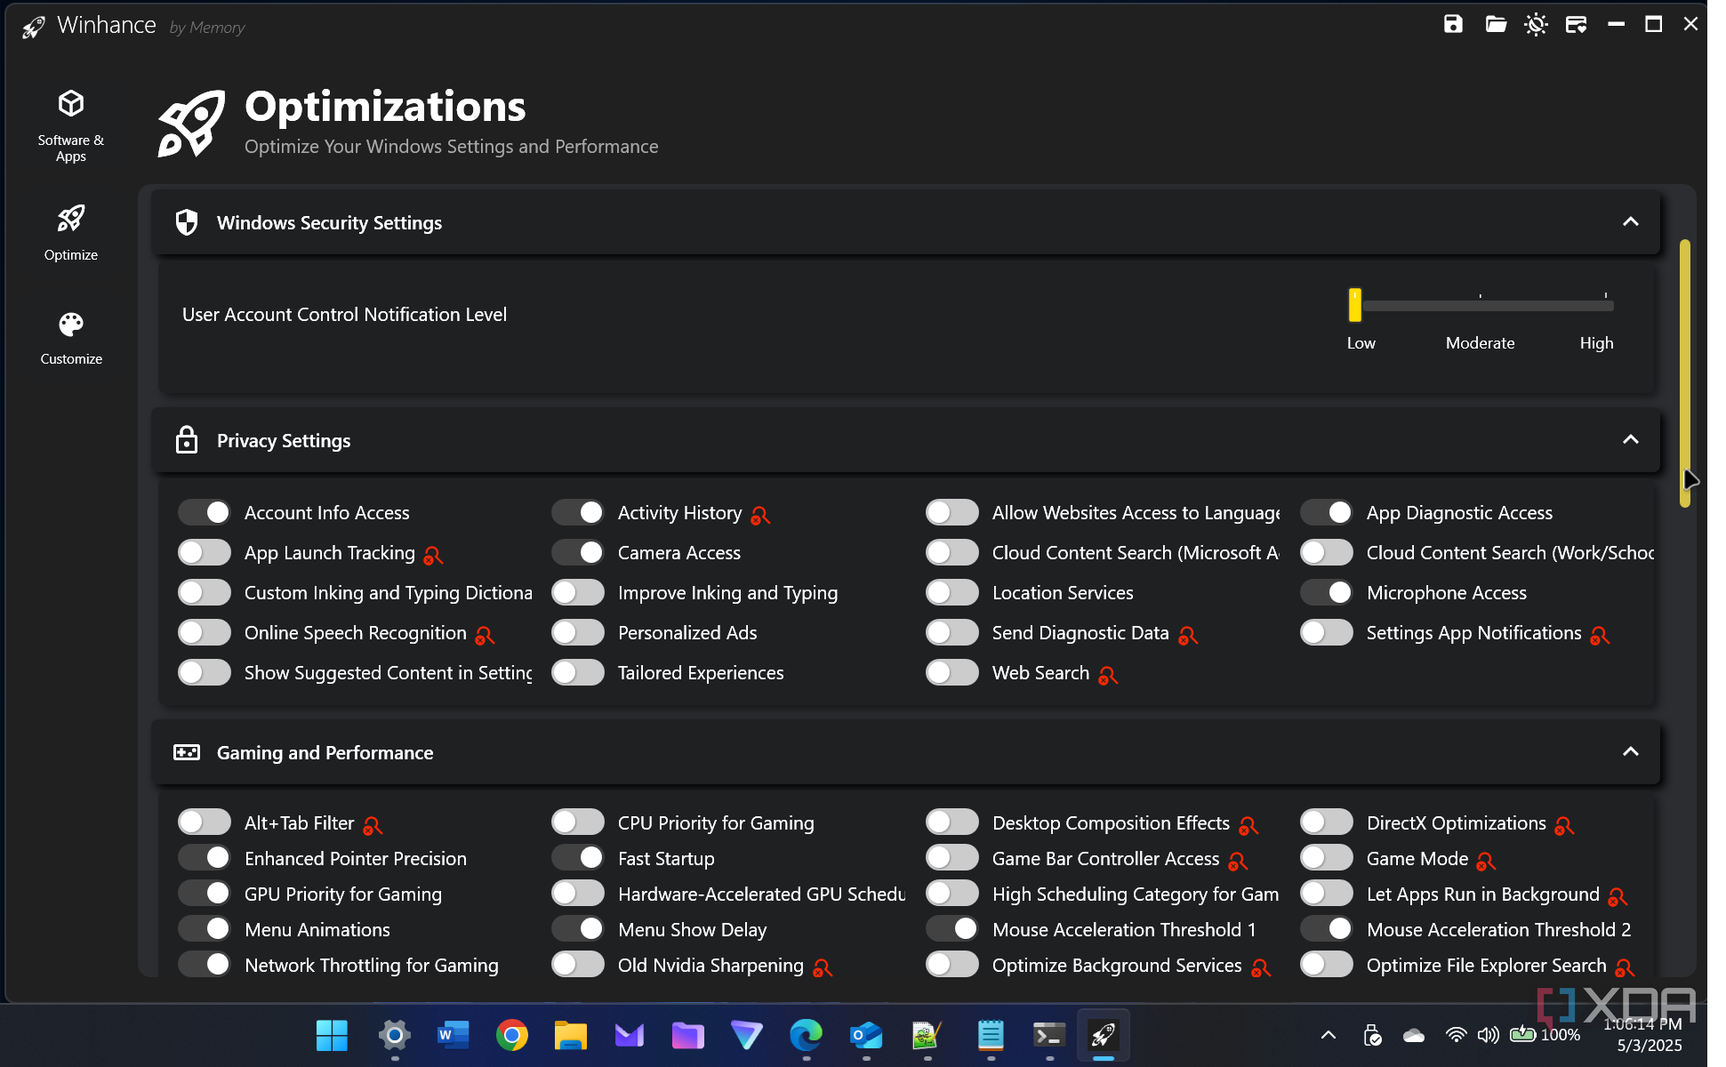Click the Optimize sidebar button

[x=71, y=233]
